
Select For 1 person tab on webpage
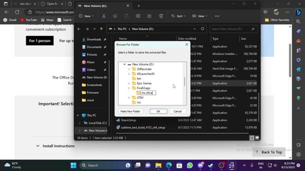pyautogui.click(x=40, y=40)
